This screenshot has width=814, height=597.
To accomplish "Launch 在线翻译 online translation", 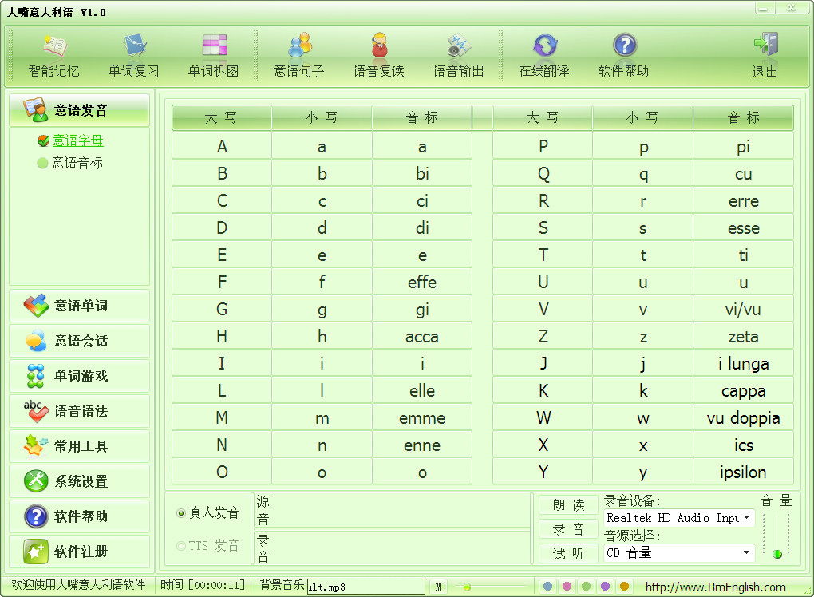I will [543, 54].
